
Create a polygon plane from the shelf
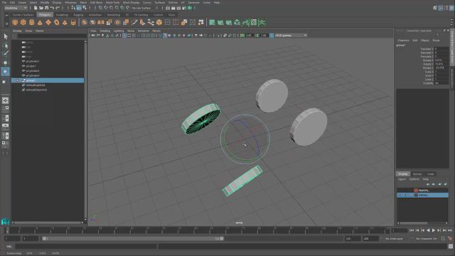(x=48, y=22)
